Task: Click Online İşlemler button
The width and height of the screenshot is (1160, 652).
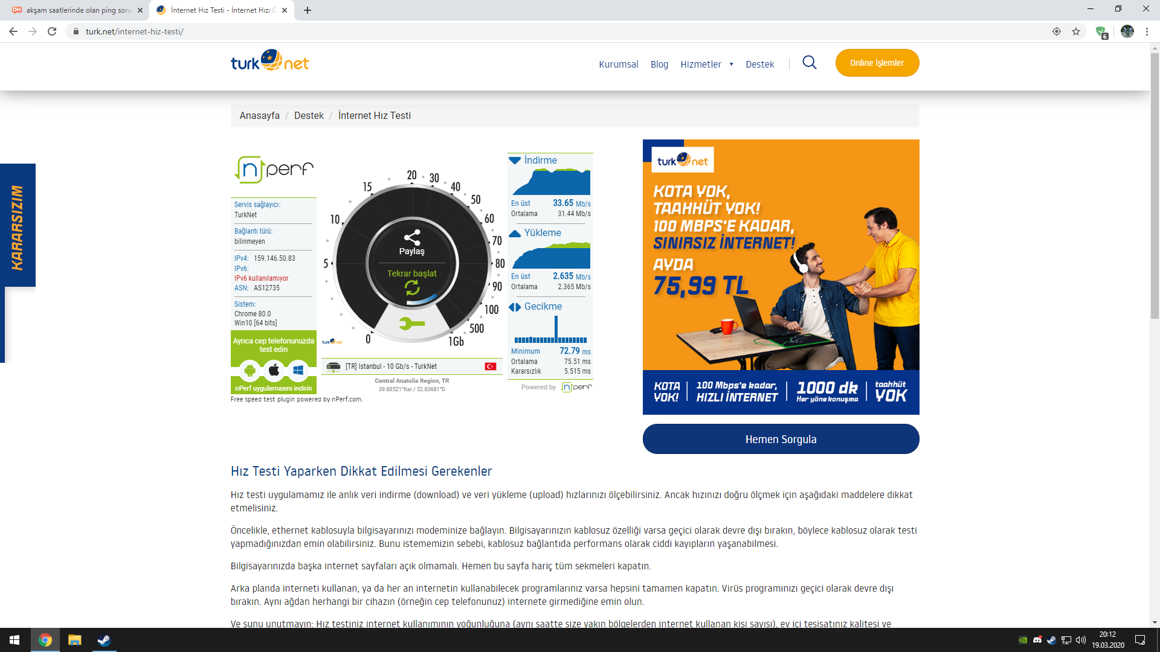Action: click(877, 63)
